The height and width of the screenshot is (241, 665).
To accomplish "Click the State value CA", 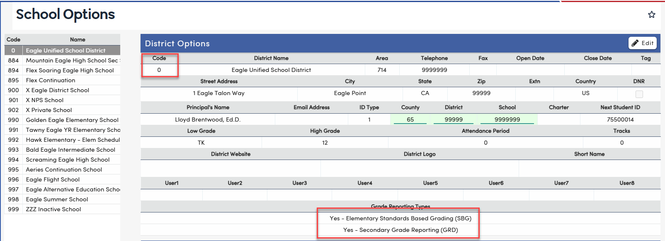I will [x=425, y=93].
